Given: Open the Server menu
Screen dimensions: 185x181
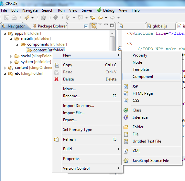Looking at the screenshot, I should point(87,10).
